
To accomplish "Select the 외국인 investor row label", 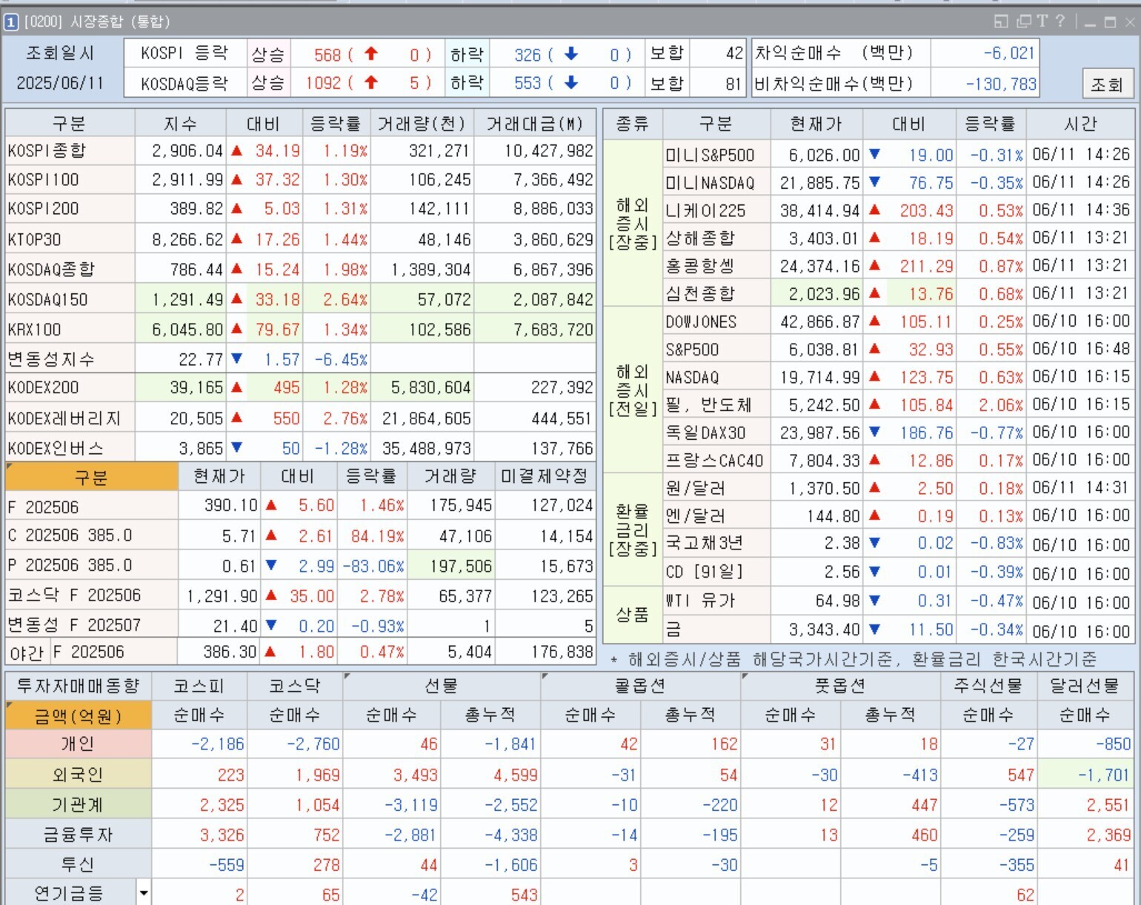I will 78,775.
